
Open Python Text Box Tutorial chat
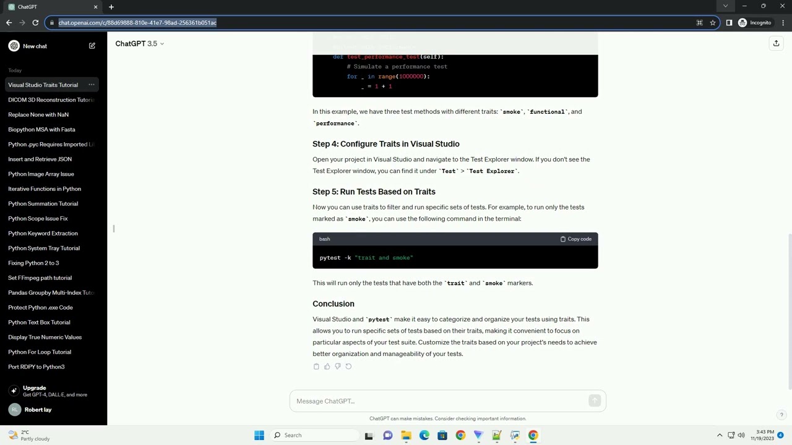tap(51, 322)
